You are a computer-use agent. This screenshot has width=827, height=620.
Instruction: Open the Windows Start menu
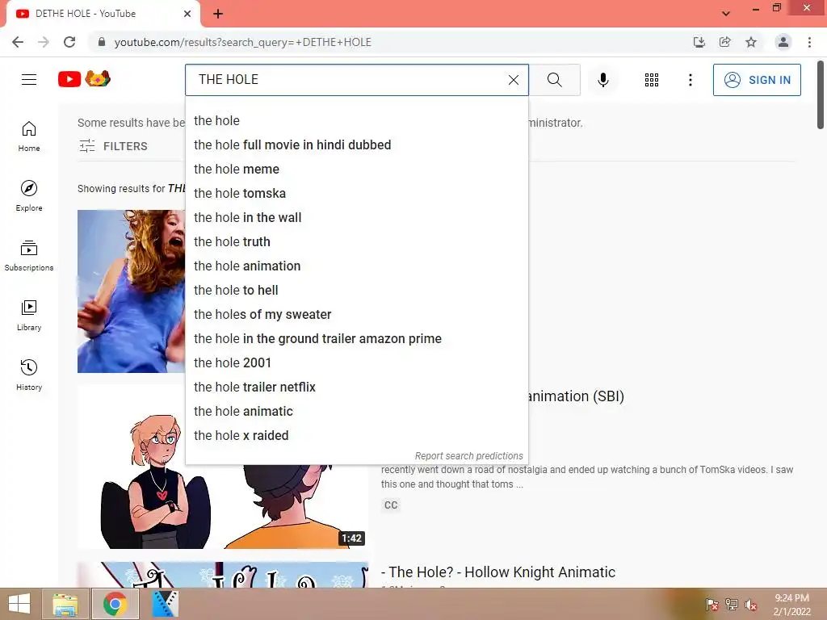(x=19, y=604)
